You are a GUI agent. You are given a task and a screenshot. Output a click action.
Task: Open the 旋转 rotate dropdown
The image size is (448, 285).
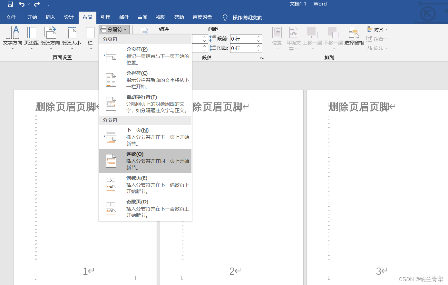coord(377,48)
